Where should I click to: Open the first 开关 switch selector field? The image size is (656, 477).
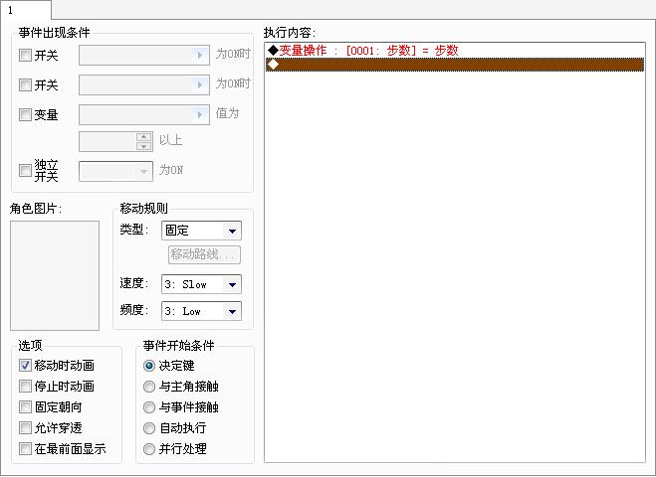(144, 55)
